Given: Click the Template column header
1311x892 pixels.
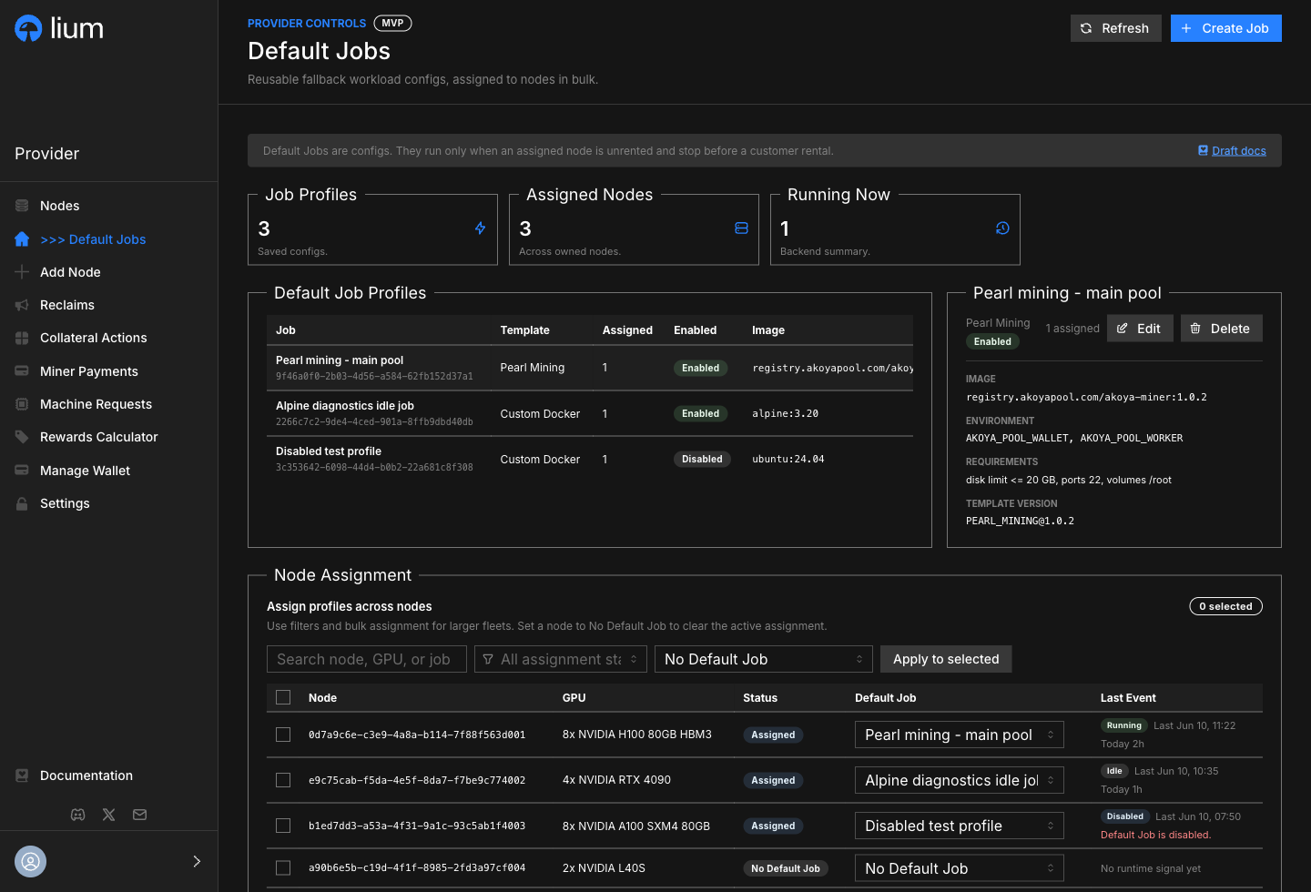Looking at the screenshot, I should click(524, 330).
